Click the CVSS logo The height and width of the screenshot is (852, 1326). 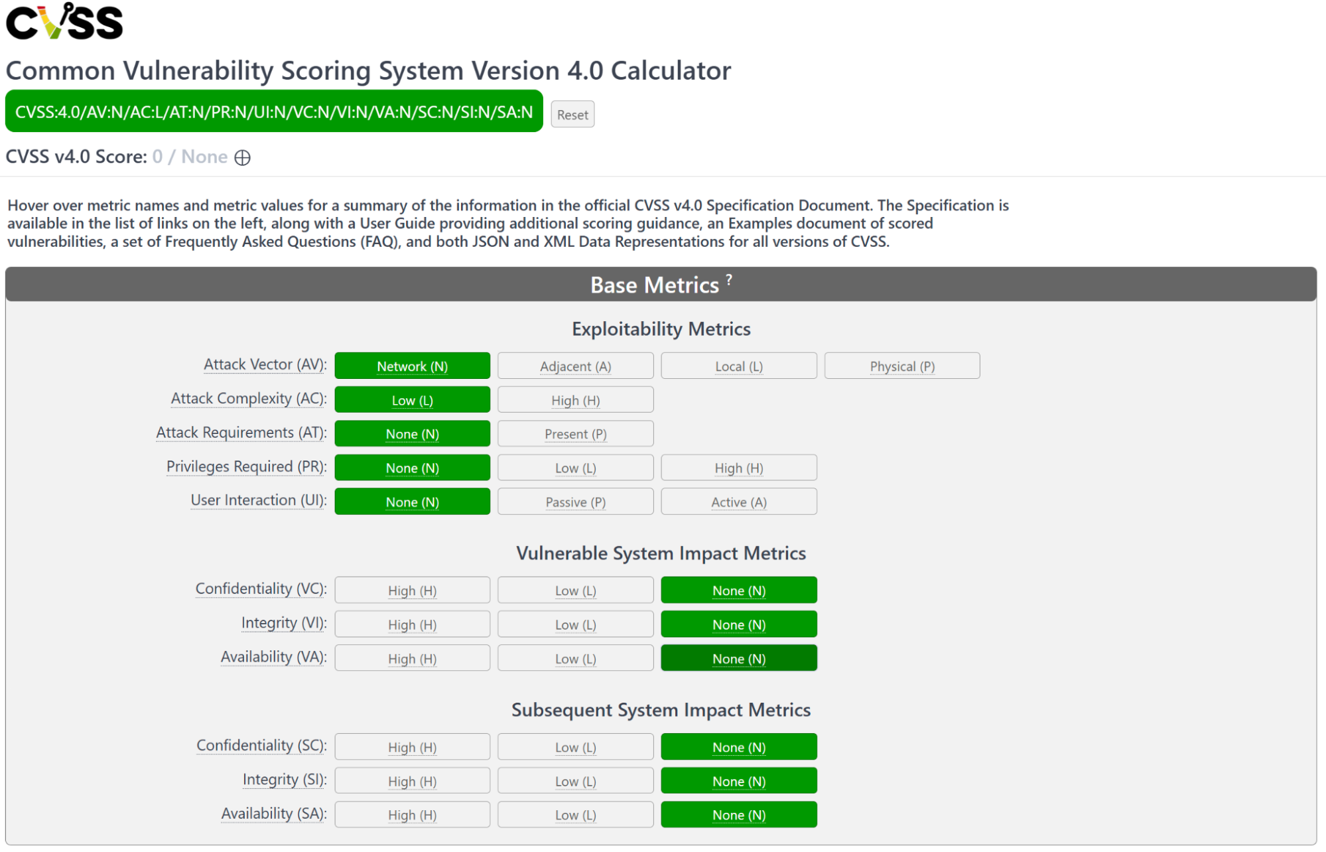(x=64, y=22)
